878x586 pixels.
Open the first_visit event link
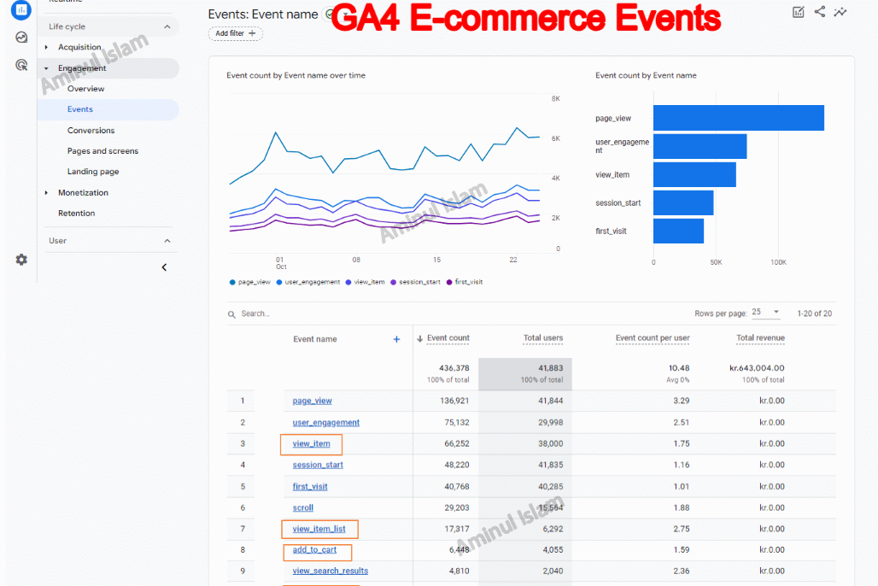click(310, 486)
